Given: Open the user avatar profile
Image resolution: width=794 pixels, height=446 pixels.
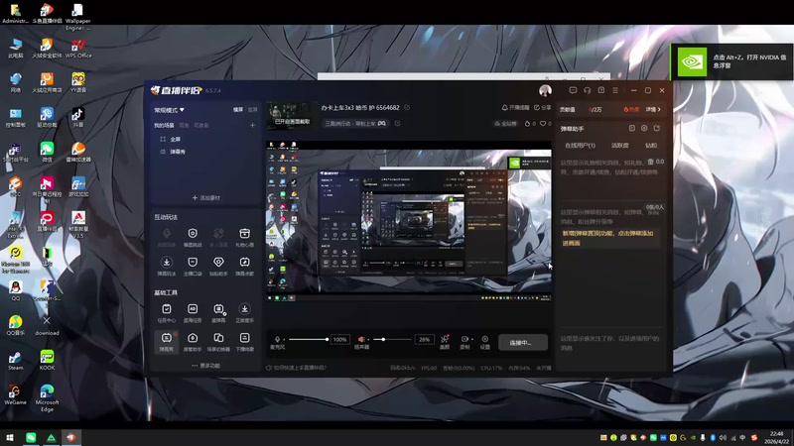Looking at the screenshot, I should click(x=545, y=90).
